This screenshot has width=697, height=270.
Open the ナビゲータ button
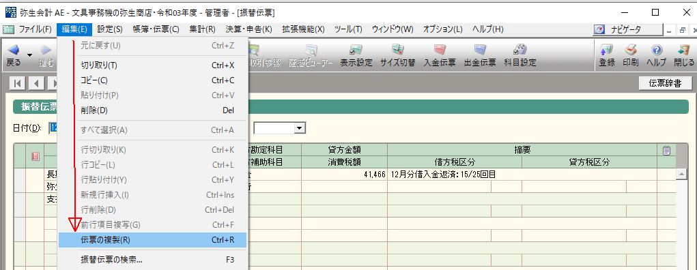627,29
